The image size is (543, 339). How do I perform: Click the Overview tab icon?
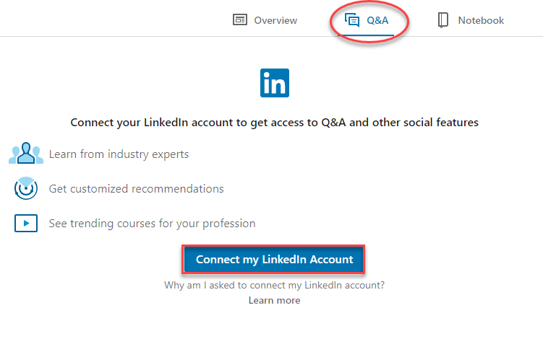[239, 20]
